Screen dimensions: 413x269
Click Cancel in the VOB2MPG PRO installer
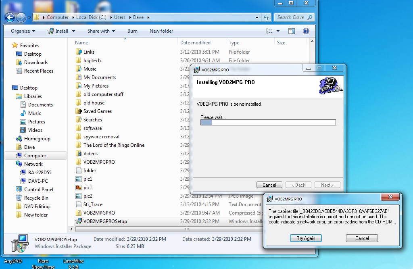coord(269,185)
